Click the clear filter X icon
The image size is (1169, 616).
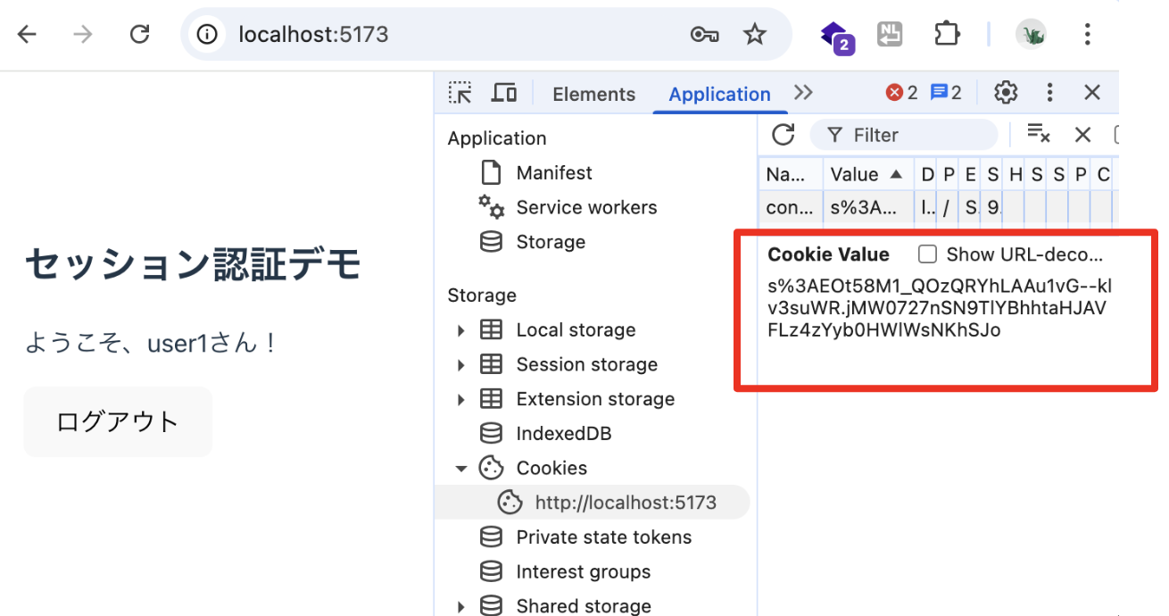(x=1082, y=134)
